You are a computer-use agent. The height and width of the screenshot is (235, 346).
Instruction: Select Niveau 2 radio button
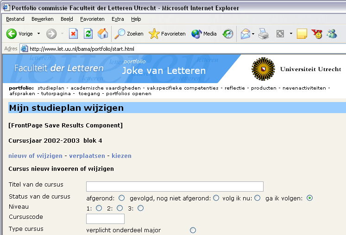pos(120,208)
